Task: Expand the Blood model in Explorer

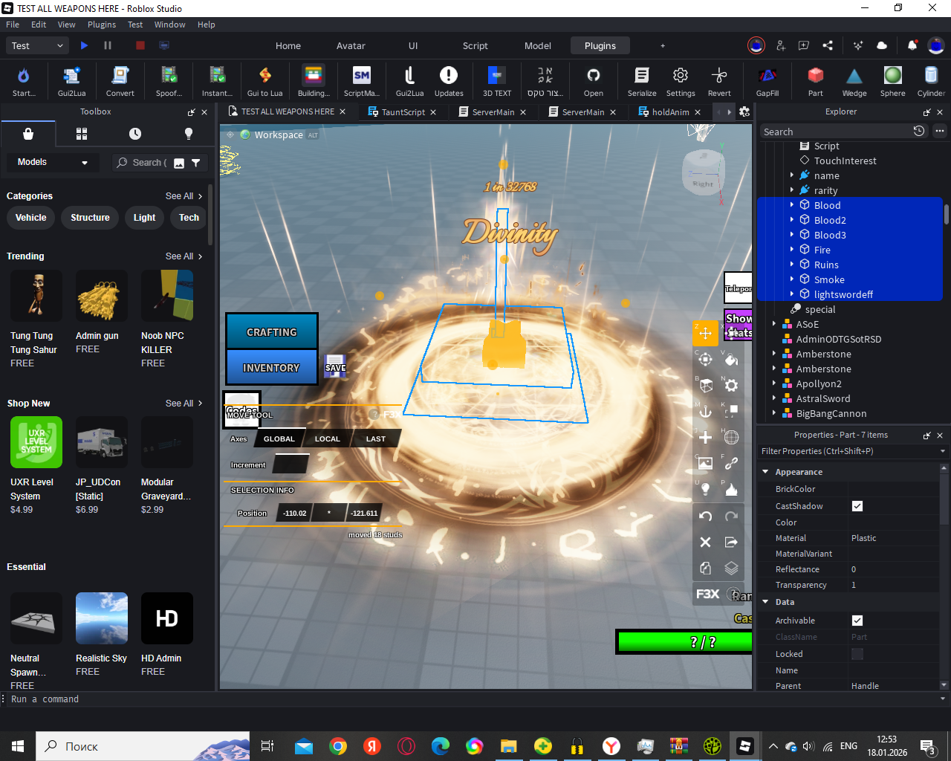Action: point(792,205)
